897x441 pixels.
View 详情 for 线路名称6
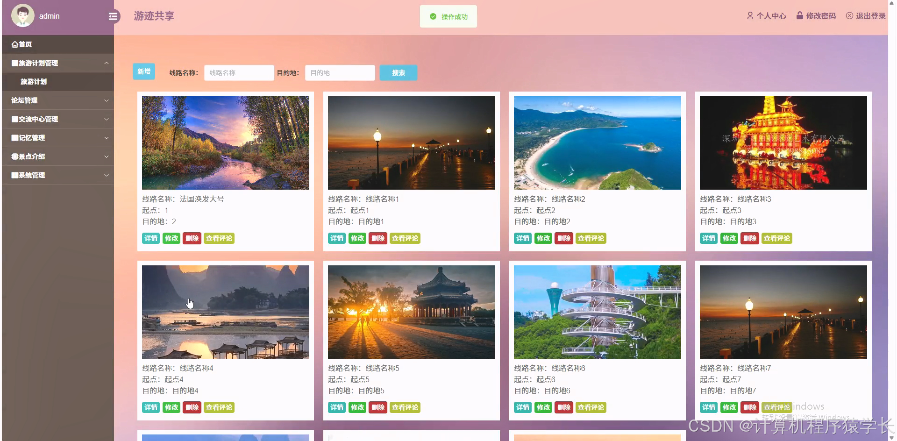(523, 407)
